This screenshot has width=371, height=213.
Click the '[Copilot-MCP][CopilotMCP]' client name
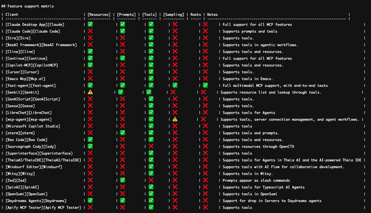coord(32,65)
